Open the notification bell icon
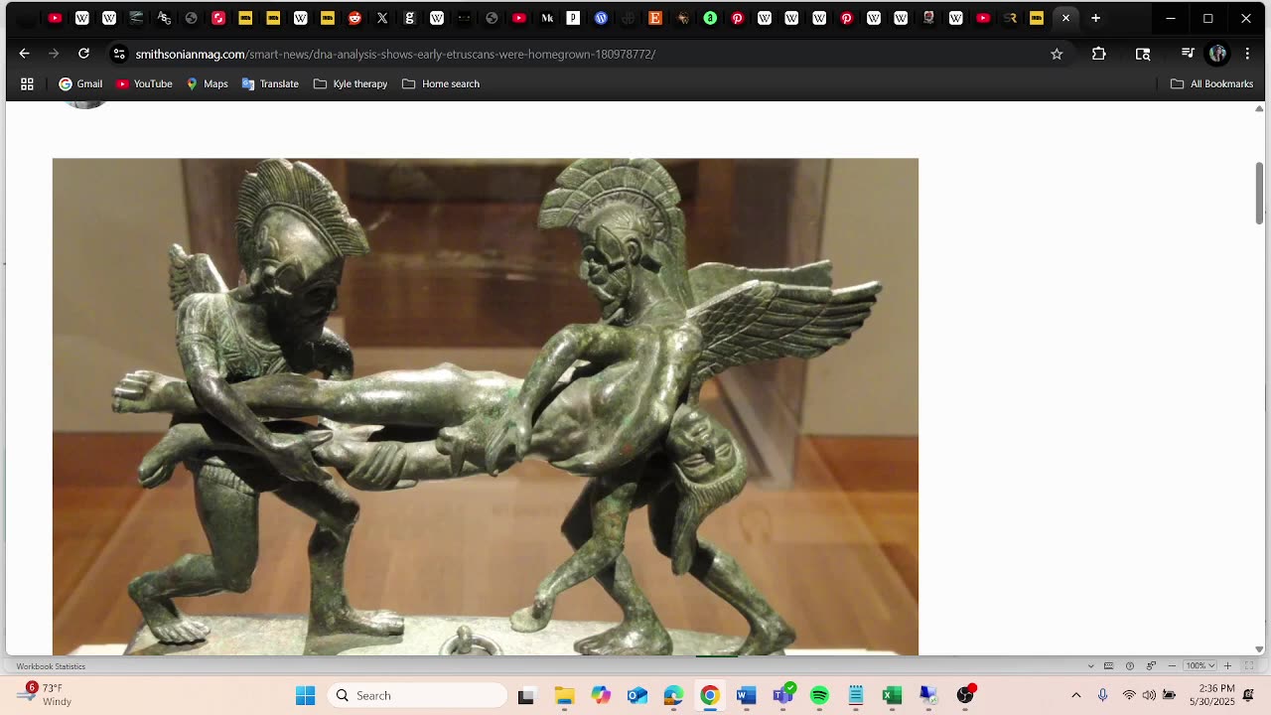The width and height of the screenshot is (1271, 715). (x=1249, y=695)
